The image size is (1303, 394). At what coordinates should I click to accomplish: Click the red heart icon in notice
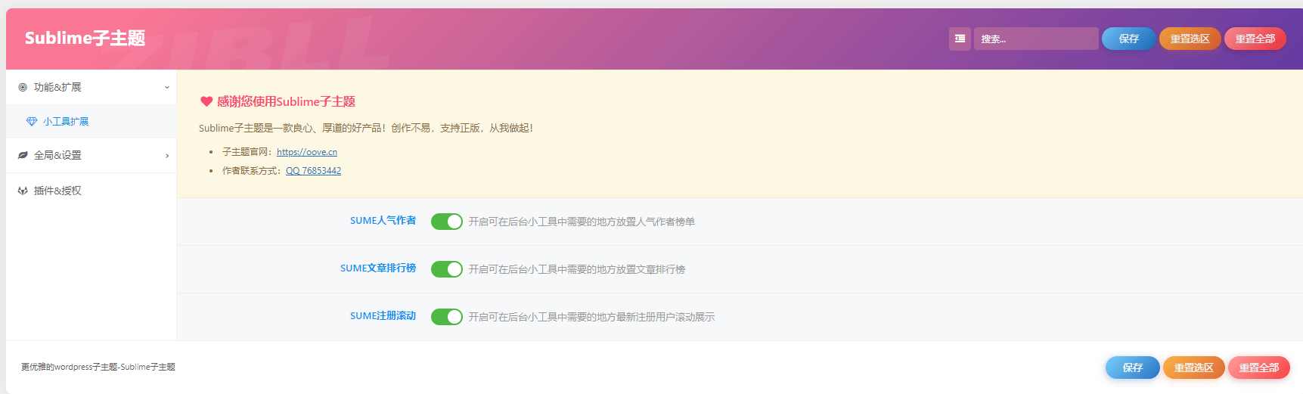(x=206, y=101)
